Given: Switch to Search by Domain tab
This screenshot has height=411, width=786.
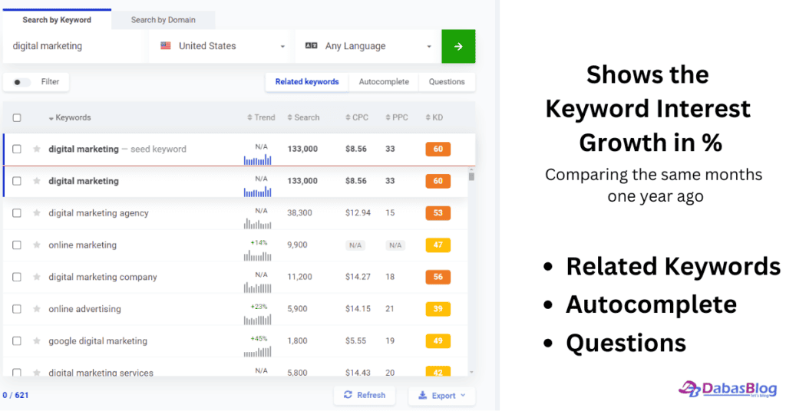Looking at the screenshot, I should click(x=163, y=20).
